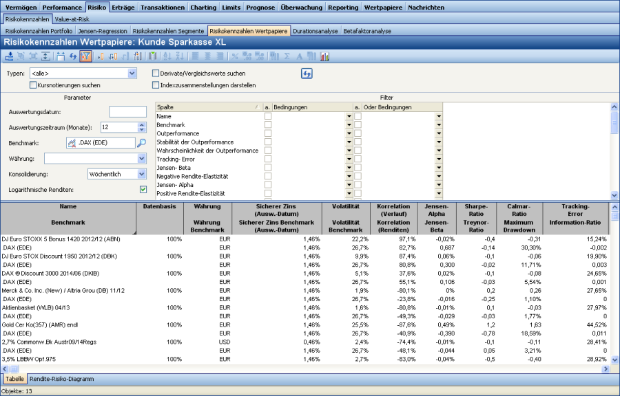Open the Währung dropdown in Parameter

(x=142, y=159)
